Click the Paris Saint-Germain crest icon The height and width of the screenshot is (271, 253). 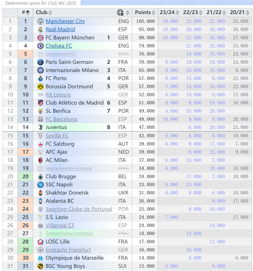pos(40,62)
